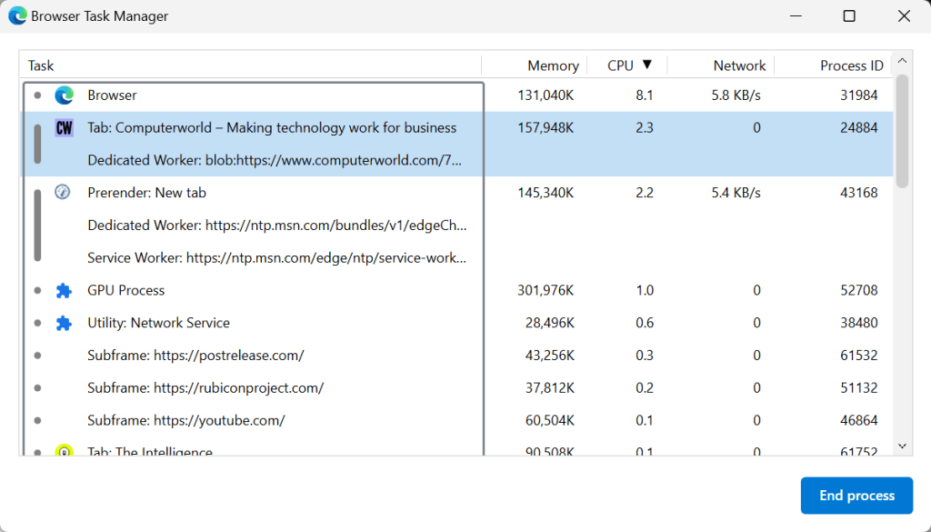Select Utility: Network Service row

coord(456,323)
